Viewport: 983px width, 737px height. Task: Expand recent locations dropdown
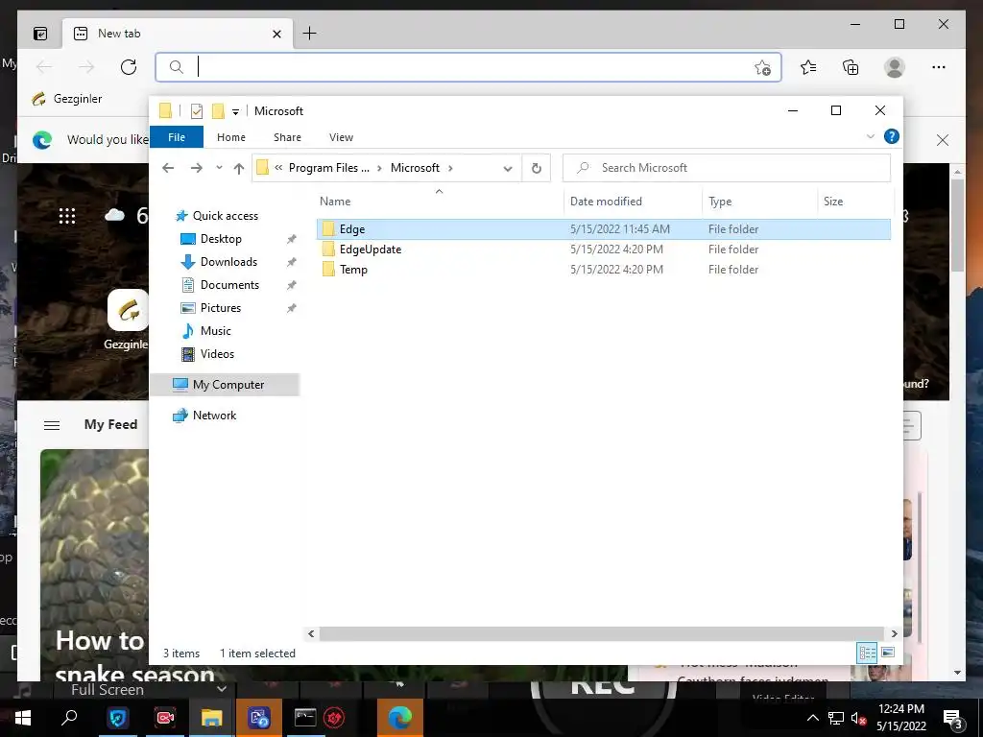[219, 168]
